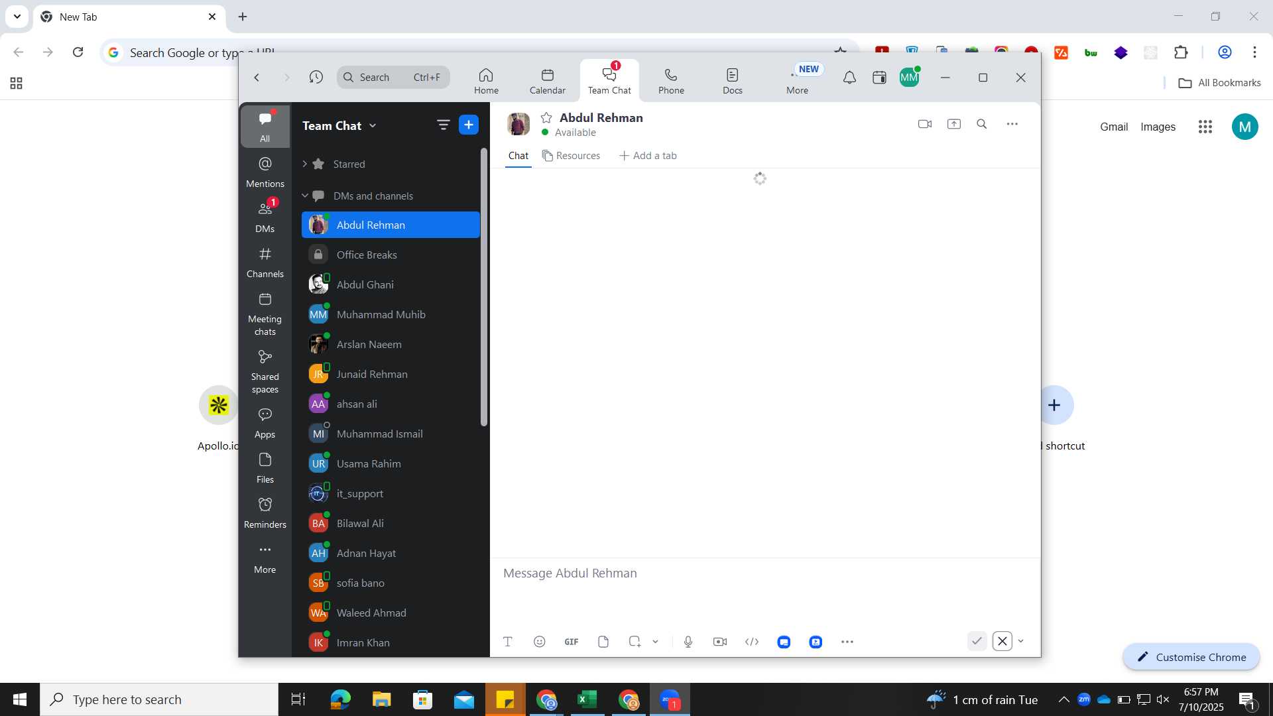Open DMs in the sidebar

pos(265,217)
